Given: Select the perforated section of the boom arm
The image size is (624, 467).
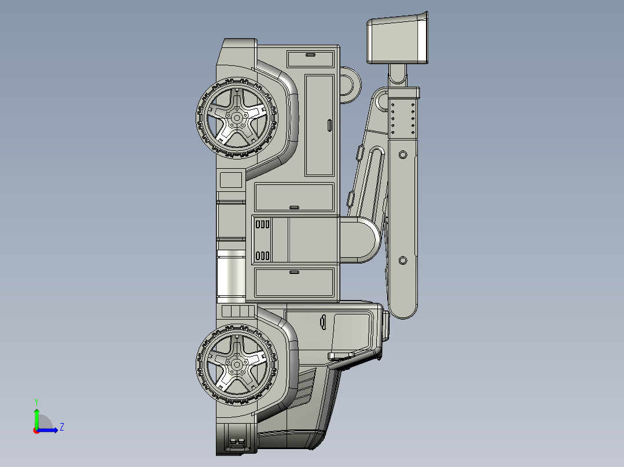Looking at the screenshot, I should point(403,118).
